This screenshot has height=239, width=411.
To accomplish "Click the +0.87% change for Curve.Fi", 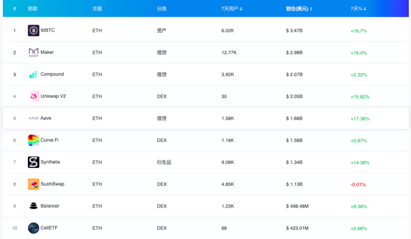I will pyautogui.click(x=359, y=141).
